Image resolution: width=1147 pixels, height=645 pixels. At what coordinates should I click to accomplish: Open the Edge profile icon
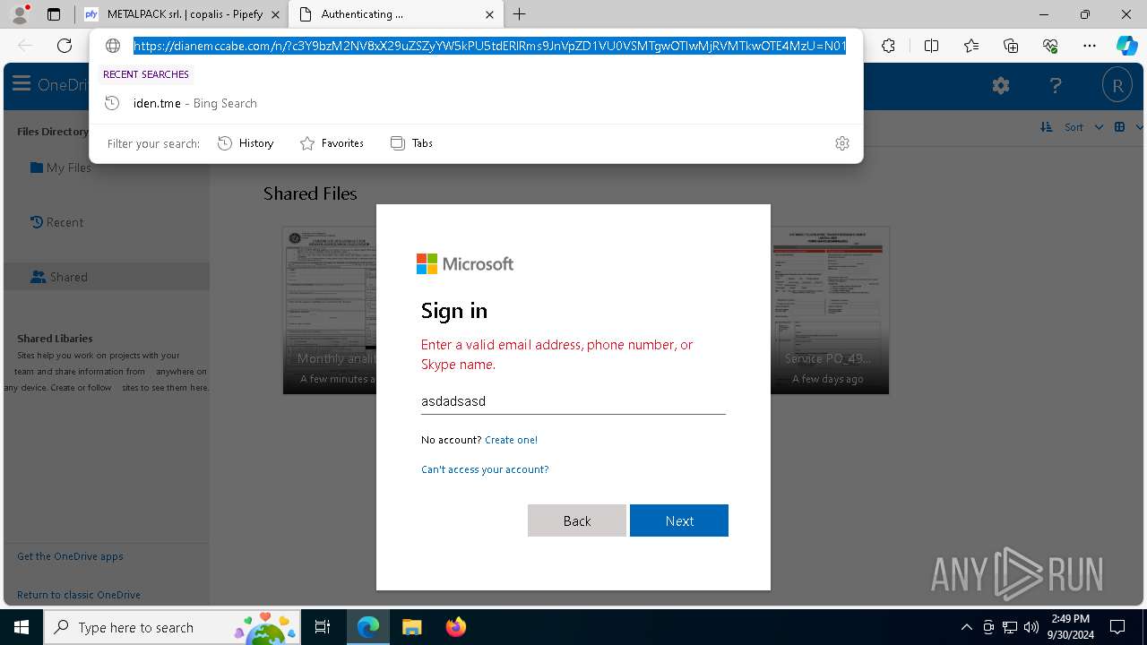click(x=20, y=14)
